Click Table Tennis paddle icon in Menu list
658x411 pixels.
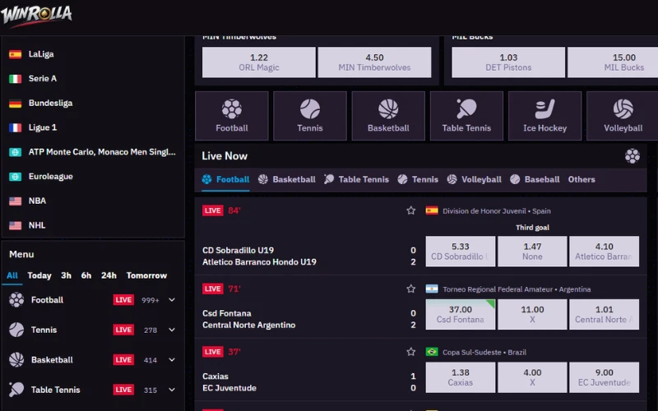(16, 390)
